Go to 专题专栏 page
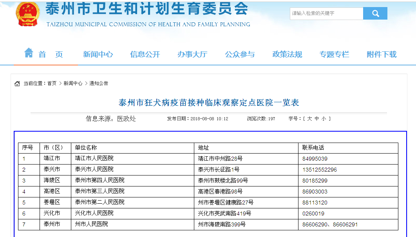 click(x=334, y=54)
